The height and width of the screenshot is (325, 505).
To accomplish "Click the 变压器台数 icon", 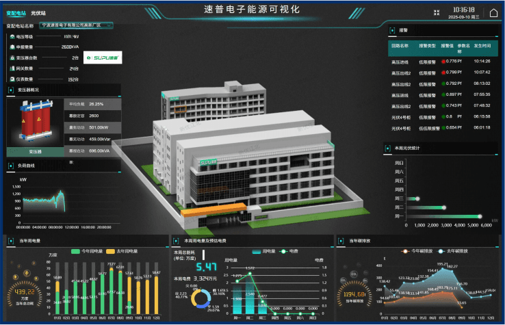I will tap(12, 58).
